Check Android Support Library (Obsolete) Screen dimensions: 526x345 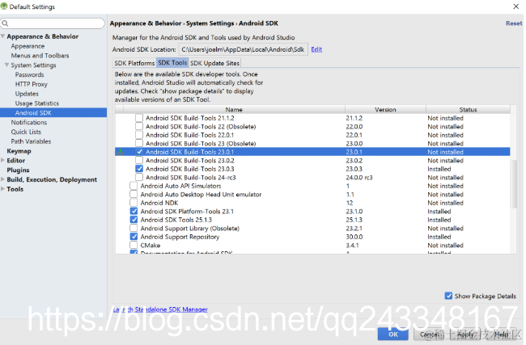134,228
